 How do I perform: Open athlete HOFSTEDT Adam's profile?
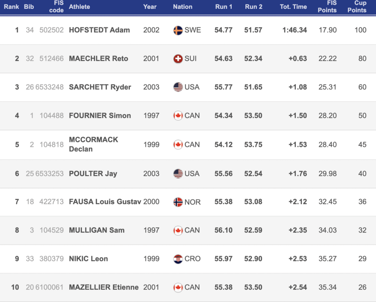tap(99, 30)
